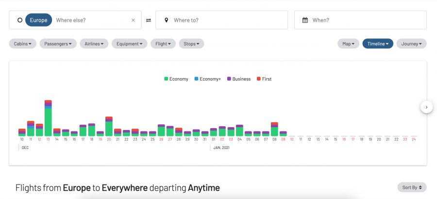Image resolution: width=437 pixels, height=199 pixels.
Task: Toggle First class series in legend
Action: (264, 79)
